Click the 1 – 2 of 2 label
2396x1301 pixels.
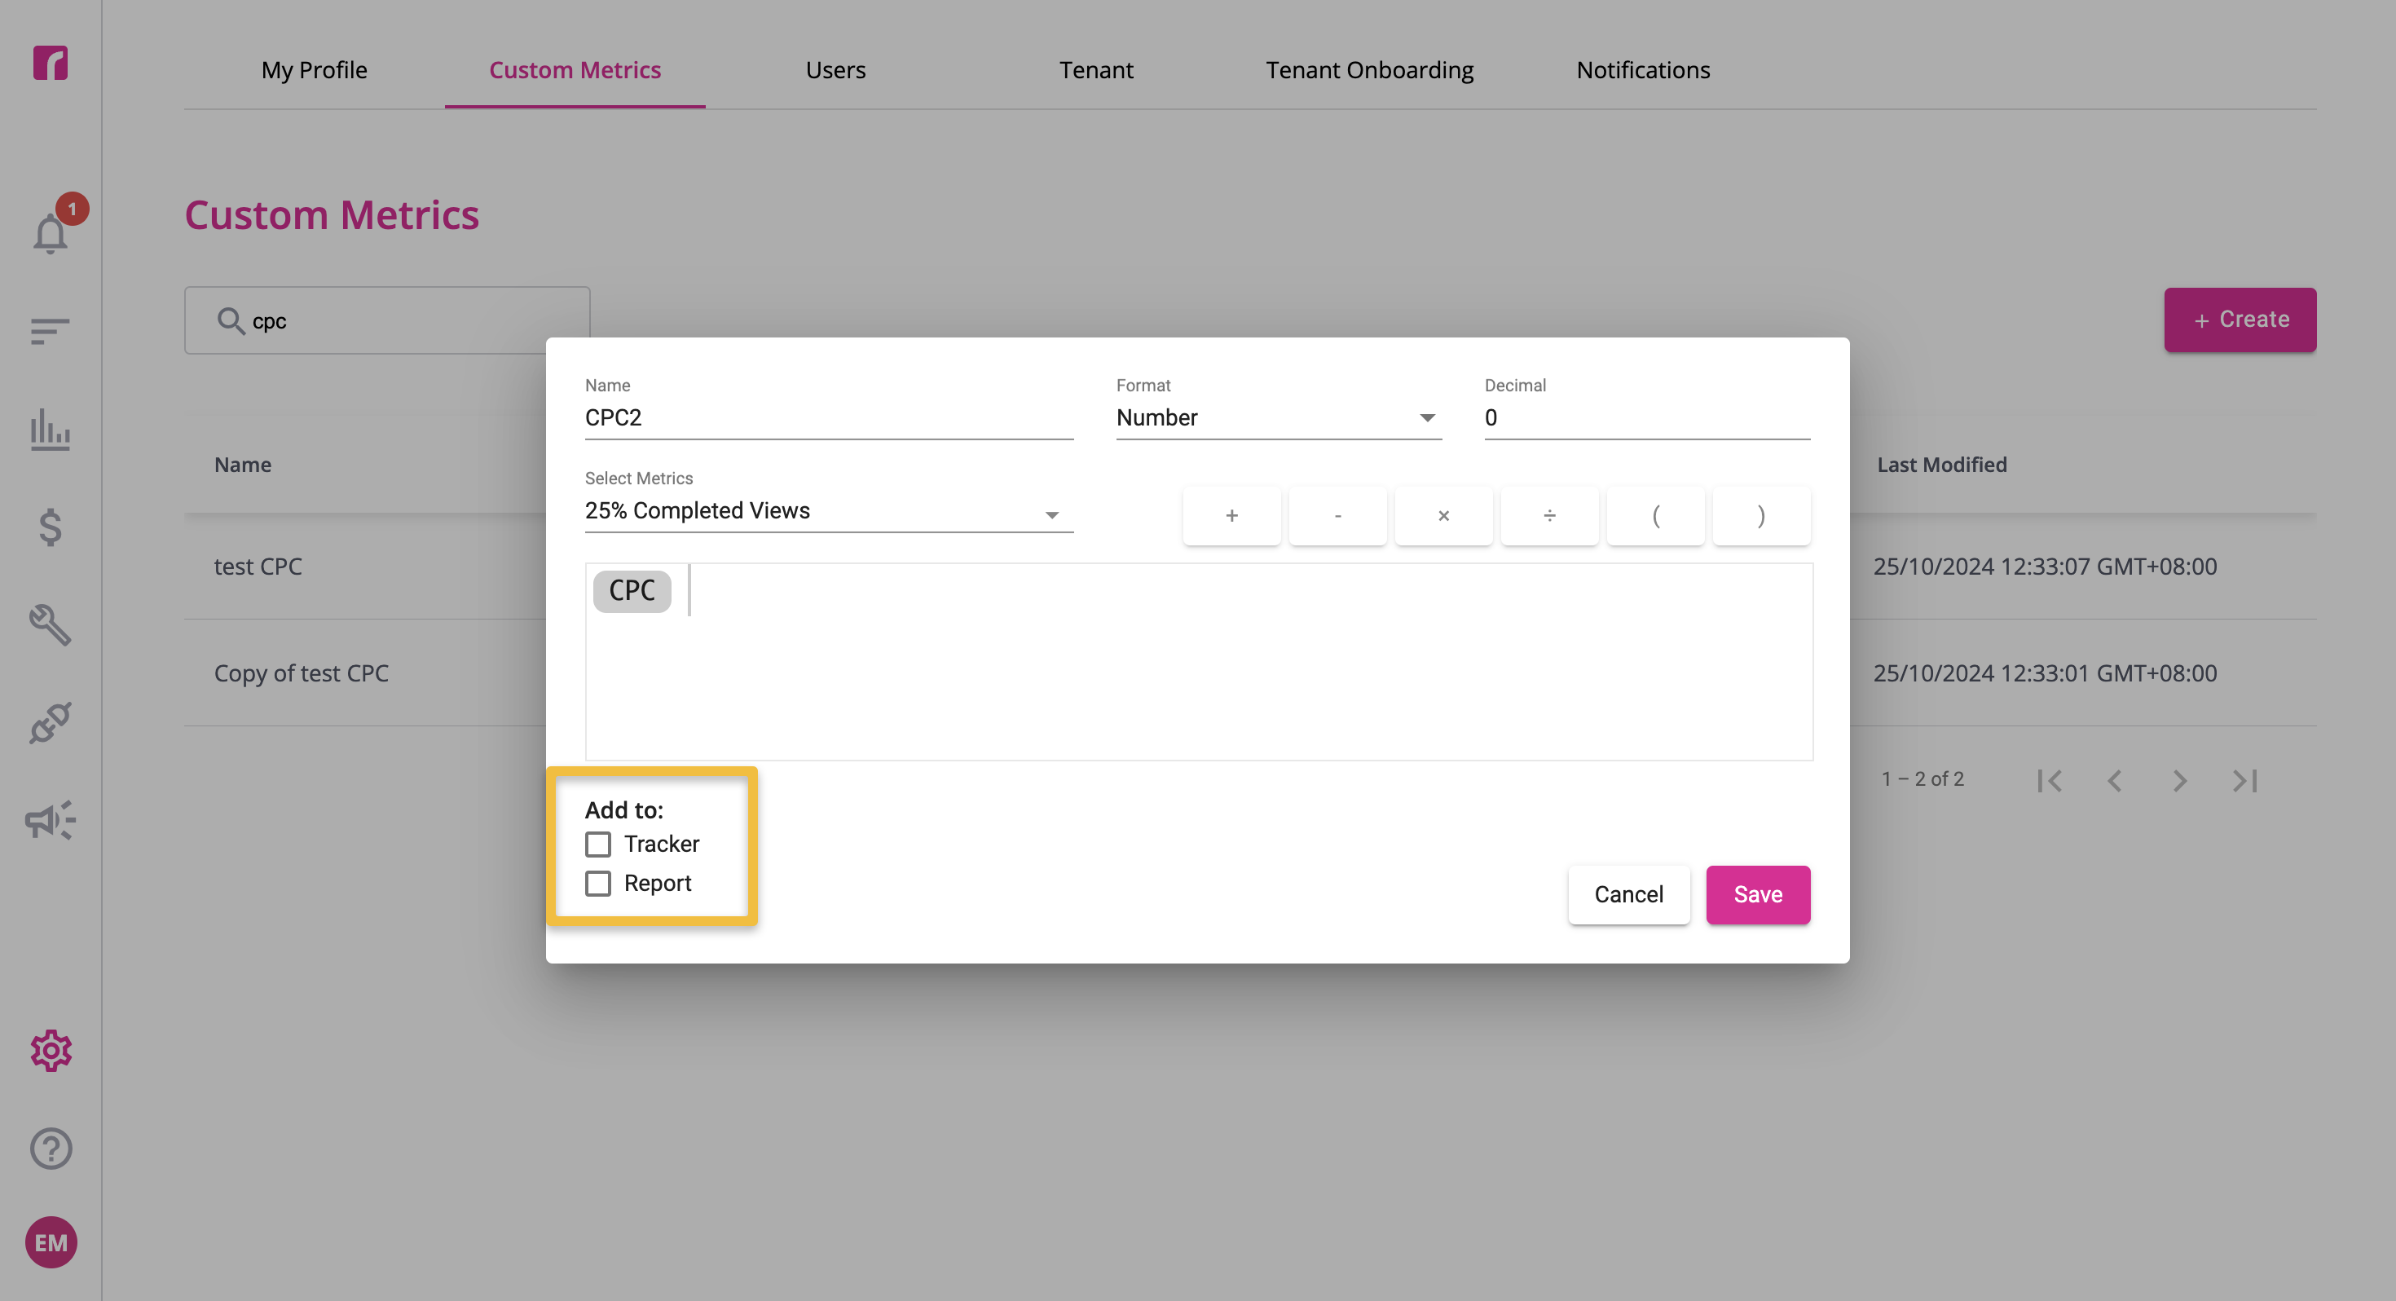1923,779
